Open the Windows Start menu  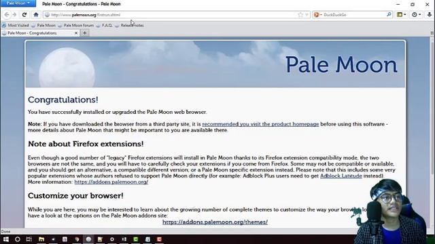6,239
